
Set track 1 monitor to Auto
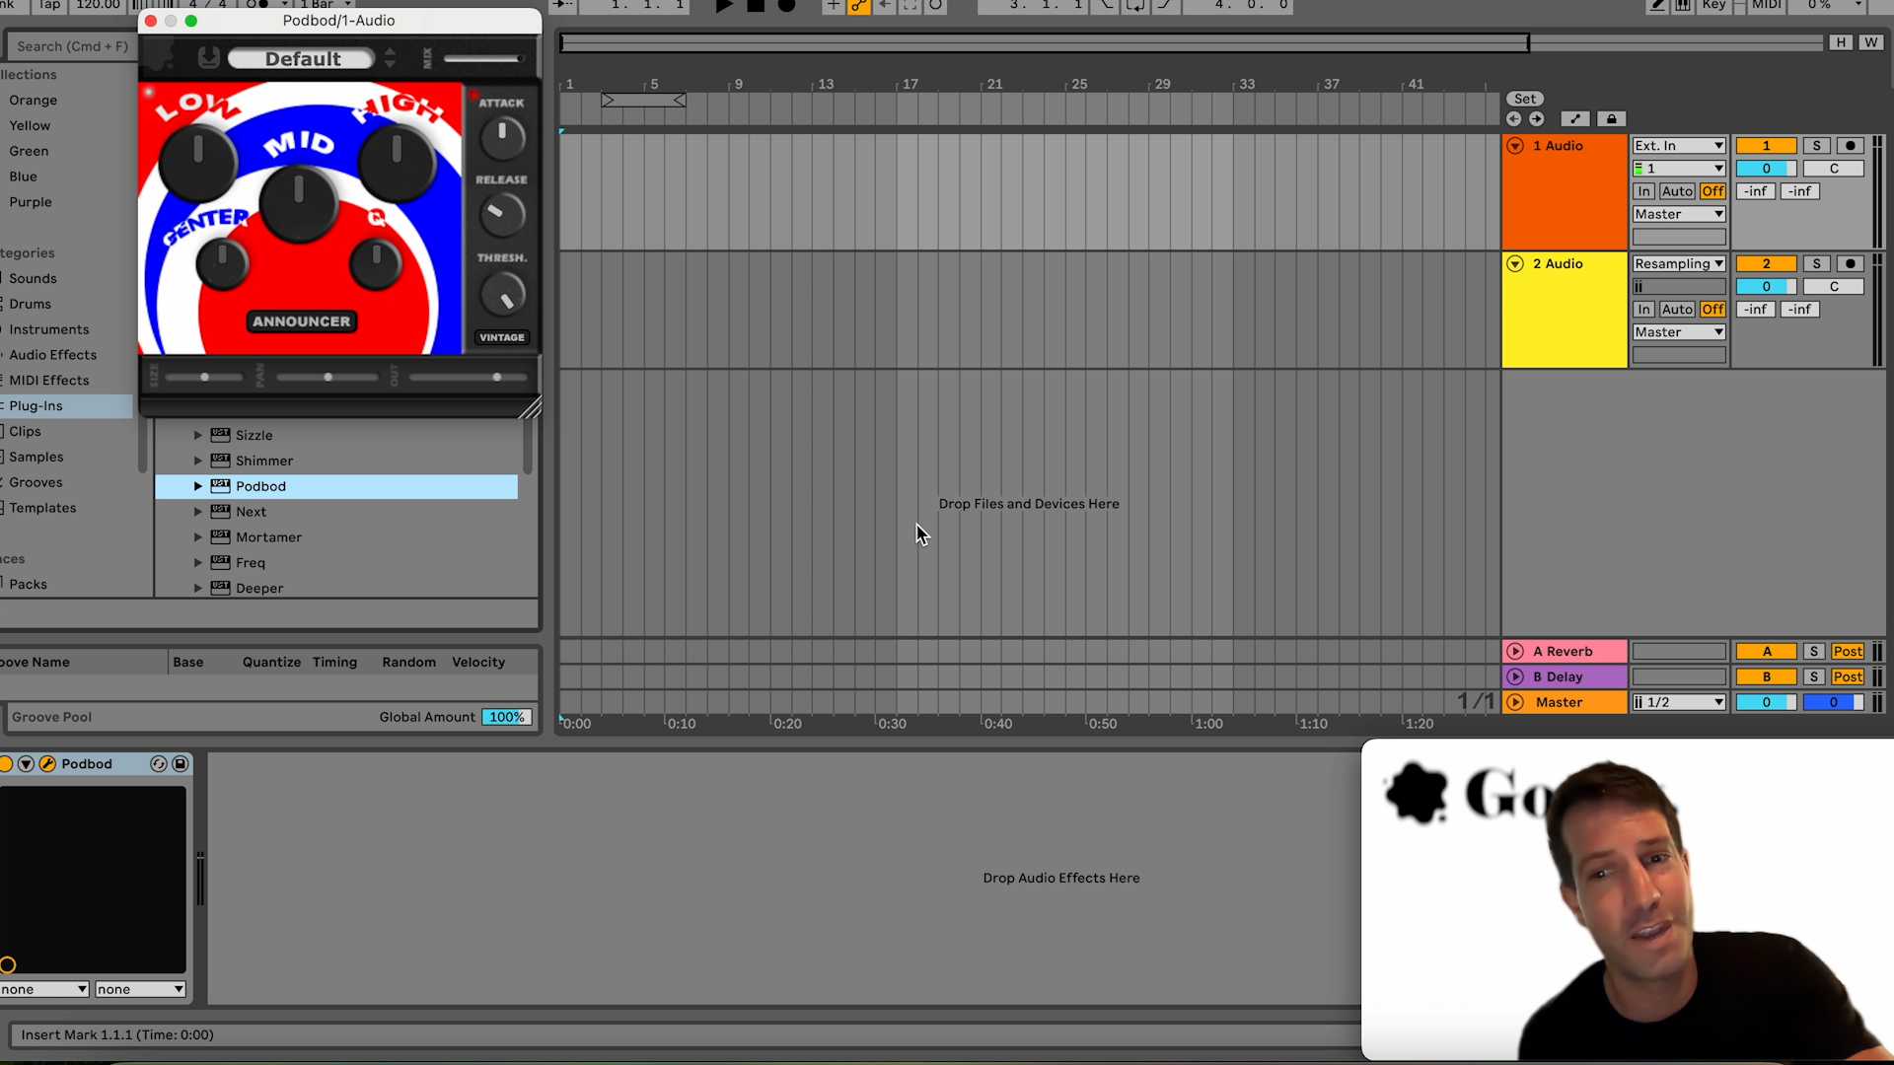pyautogui.click(x=1677, y=191)
